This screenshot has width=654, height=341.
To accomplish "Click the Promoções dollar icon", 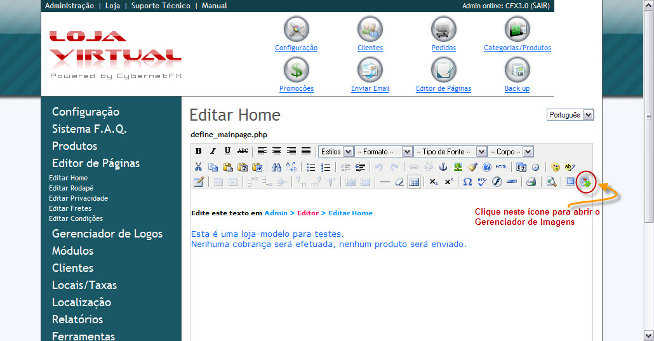I will [296, 70].
